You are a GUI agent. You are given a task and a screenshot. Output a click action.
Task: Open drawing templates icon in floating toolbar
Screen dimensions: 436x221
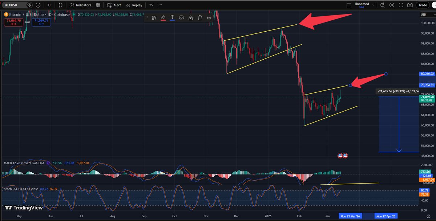coord(154,17)
